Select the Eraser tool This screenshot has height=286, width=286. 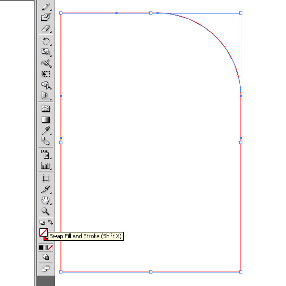pos(46,29)
